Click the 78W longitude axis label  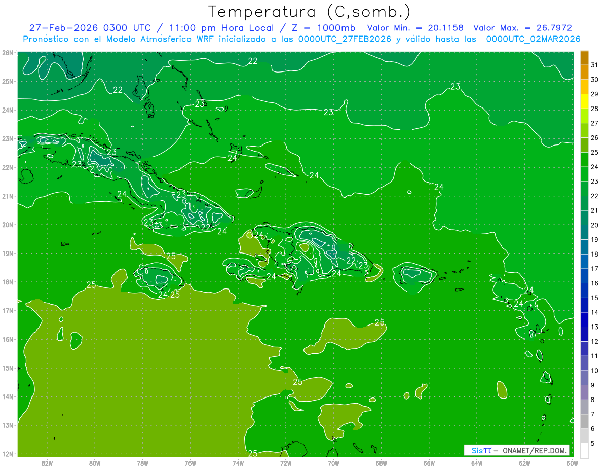point(142,463)
